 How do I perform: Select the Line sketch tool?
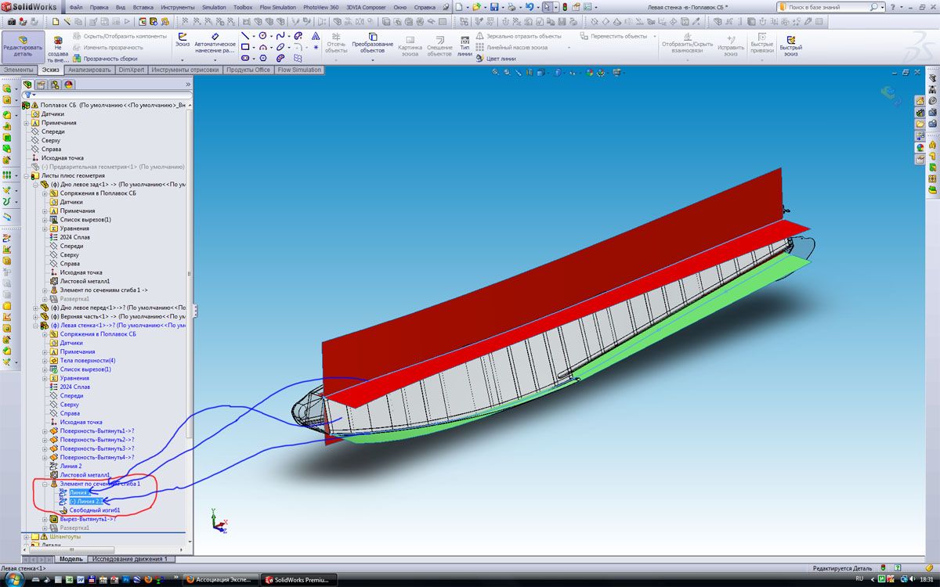tap(245, 36)
